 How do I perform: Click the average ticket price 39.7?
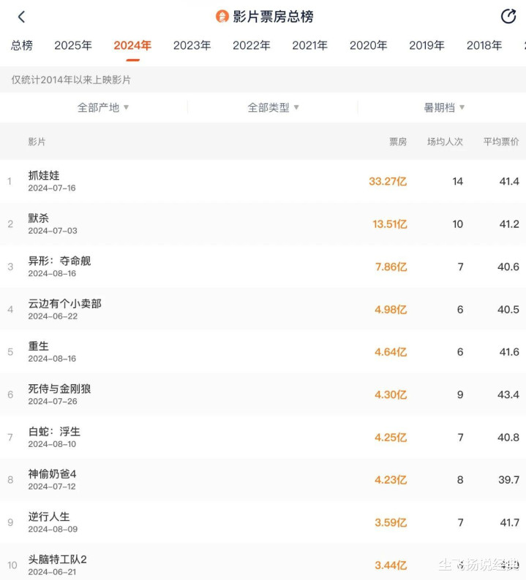pyautogui.click(x=508, y=480)
